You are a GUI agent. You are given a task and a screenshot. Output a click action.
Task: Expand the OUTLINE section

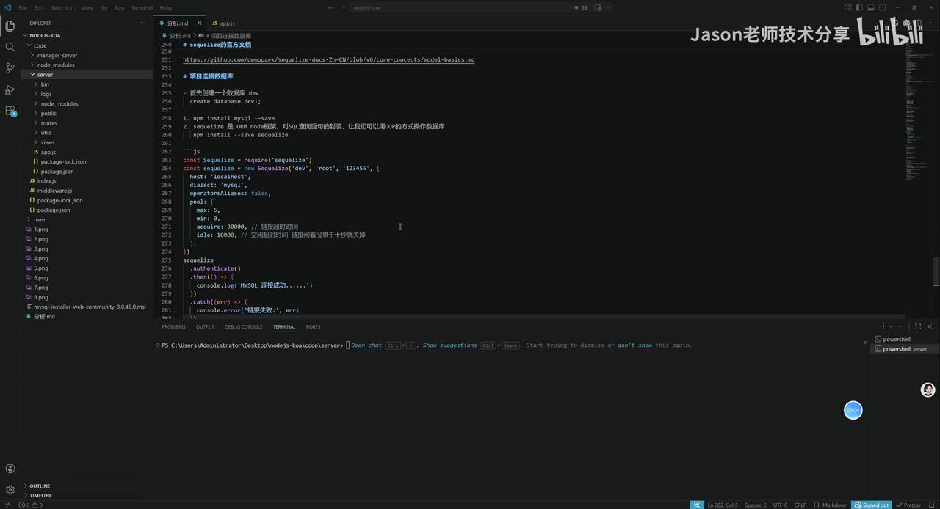tap(87, 486)
